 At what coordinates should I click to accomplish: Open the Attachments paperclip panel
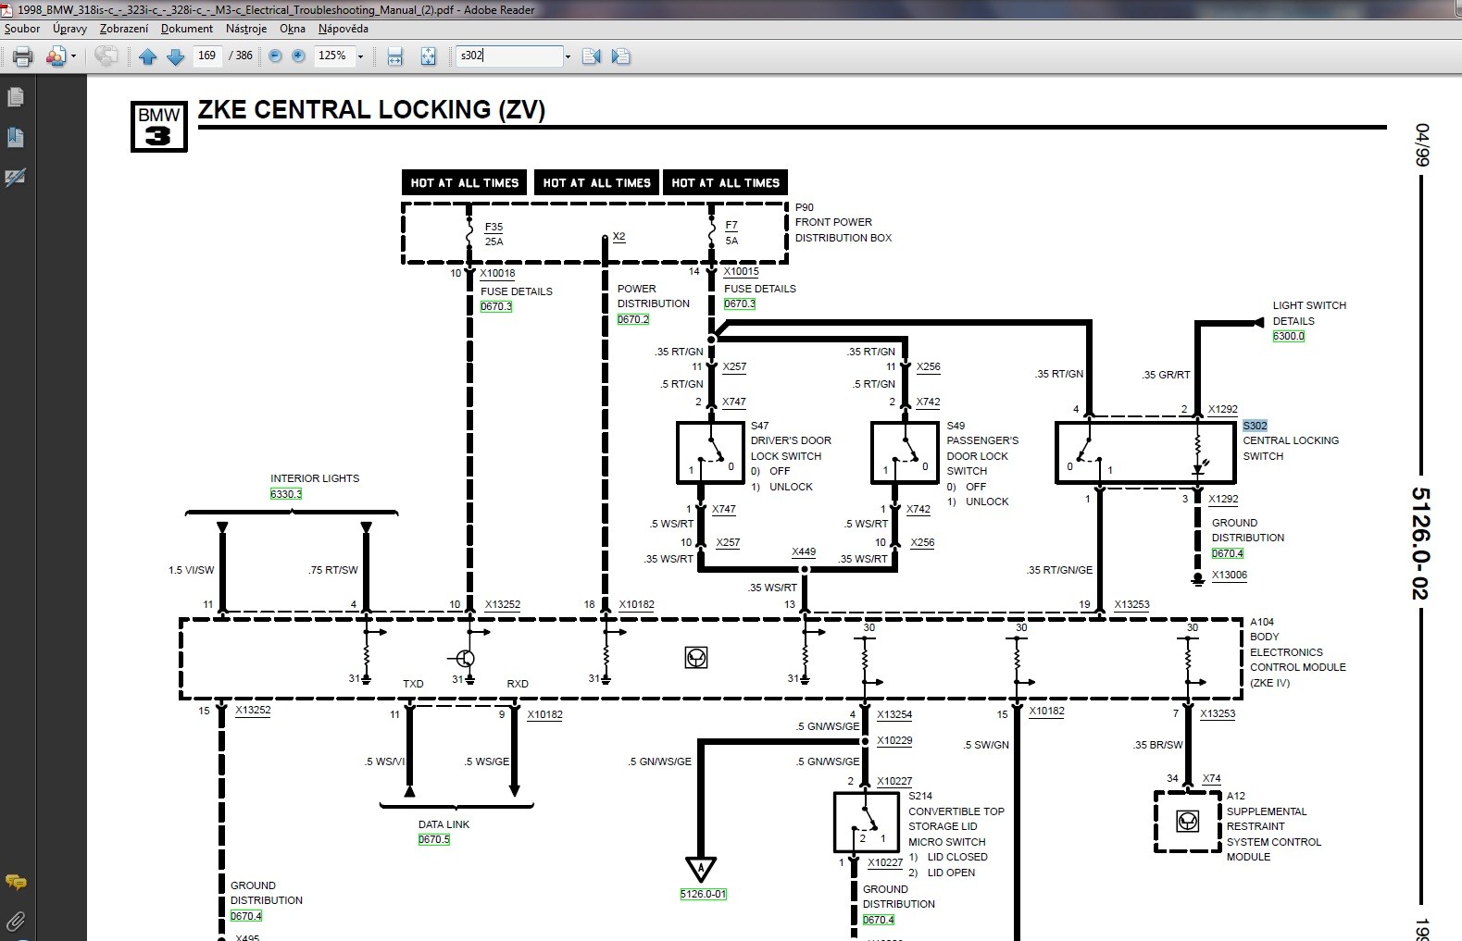16,921
